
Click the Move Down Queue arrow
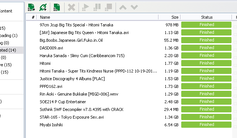134,7
